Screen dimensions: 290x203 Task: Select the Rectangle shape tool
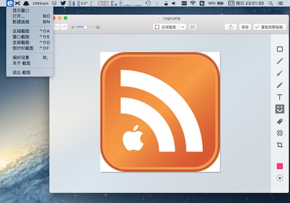coord(280,49)
